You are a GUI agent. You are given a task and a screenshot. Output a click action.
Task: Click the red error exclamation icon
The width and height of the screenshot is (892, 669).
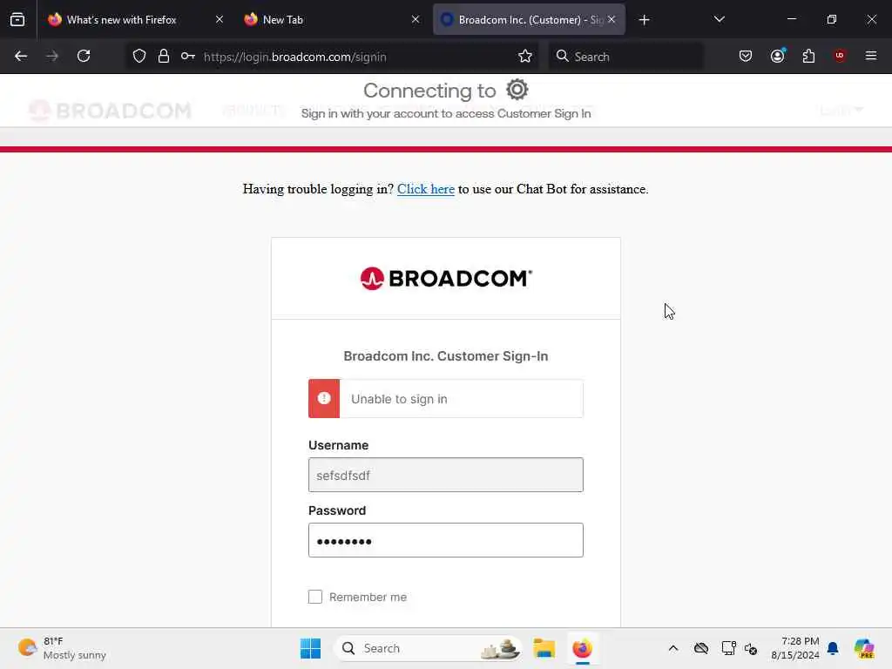pyautogui.click(x=324, y=399)
